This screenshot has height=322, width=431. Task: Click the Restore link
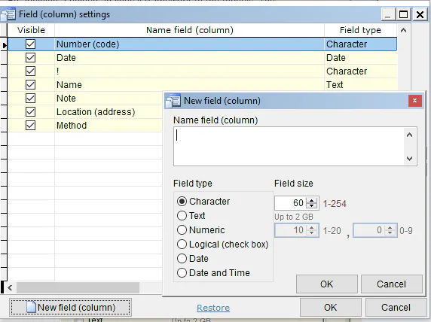point(213,308)
